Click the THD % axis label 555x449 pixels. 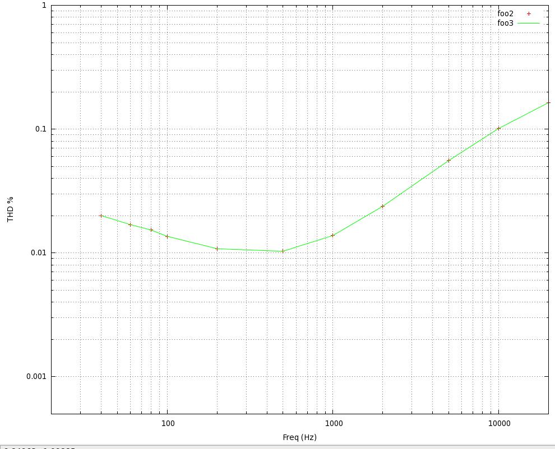[10, 209]
